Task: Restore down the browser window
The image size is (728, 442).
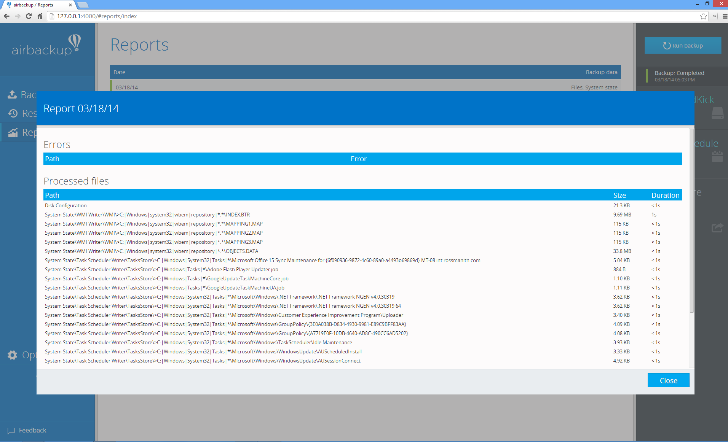Action: tap(707, 4)
